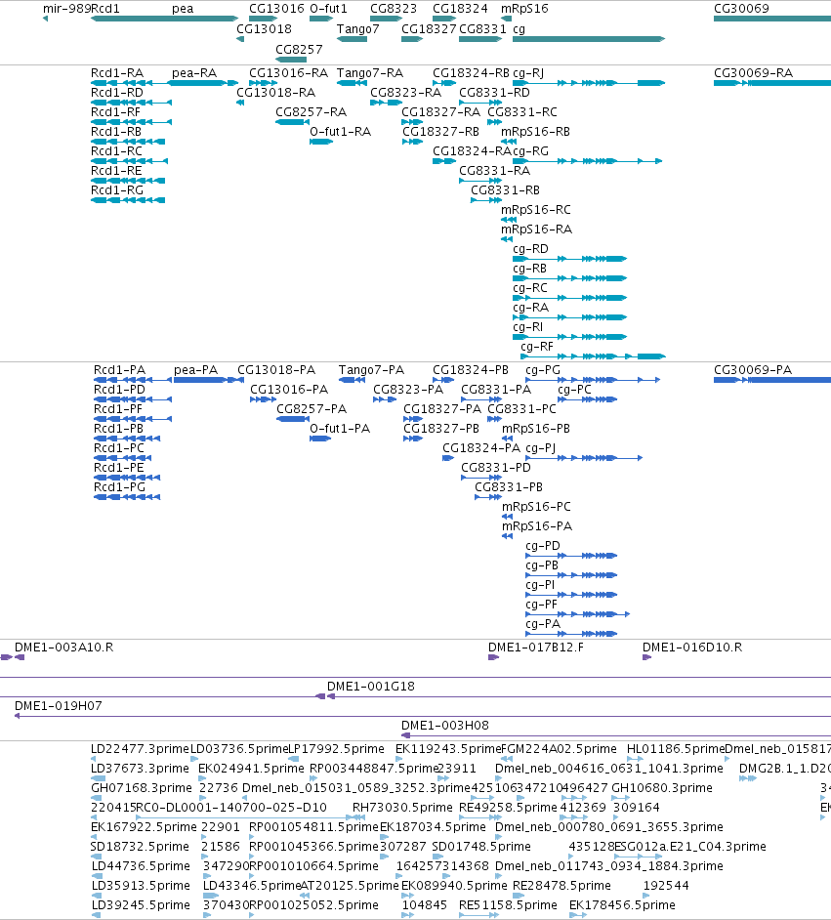Select transcript CG8257-RA
The height and width of the screenshot is (920, 831).
[x=311, y=112]
